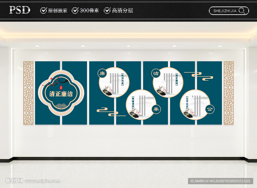
Task: Click the 廉 round badge
Action: tap(102, 73)
